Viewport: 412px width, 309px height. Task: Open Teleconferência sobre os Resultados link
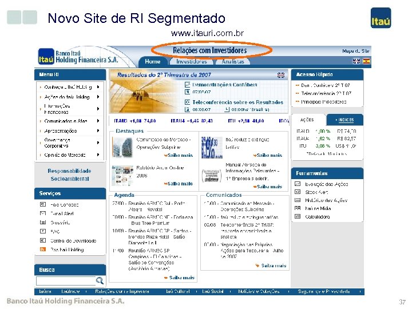(238, 102)
